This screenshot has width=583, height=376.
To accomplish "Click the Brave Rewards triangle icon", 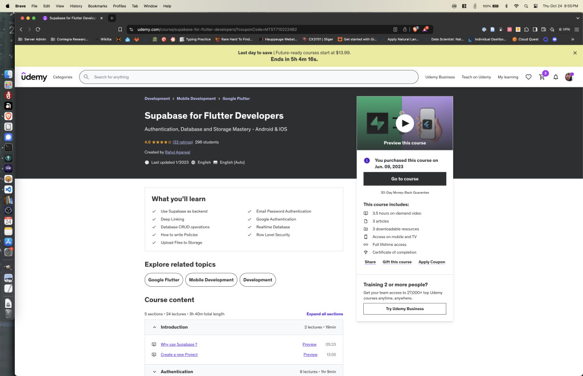I will [x=425, y=30].
